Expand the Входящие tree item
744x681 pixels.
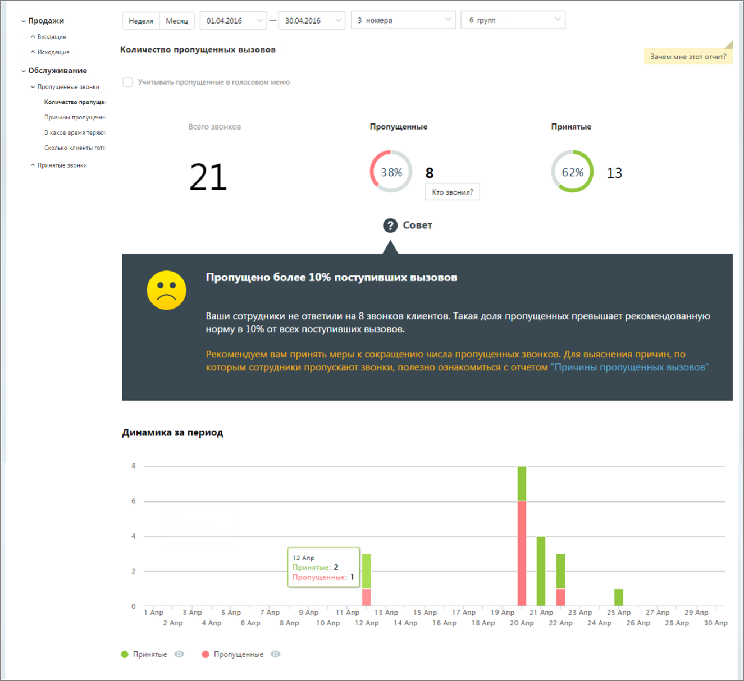pos(33,37)
